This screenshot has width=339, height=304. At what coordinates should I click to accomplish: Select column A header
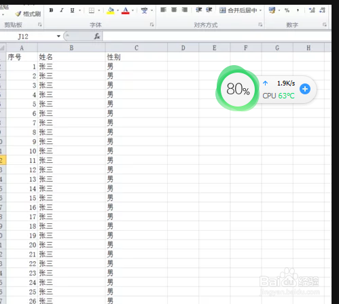pos(22,48)
